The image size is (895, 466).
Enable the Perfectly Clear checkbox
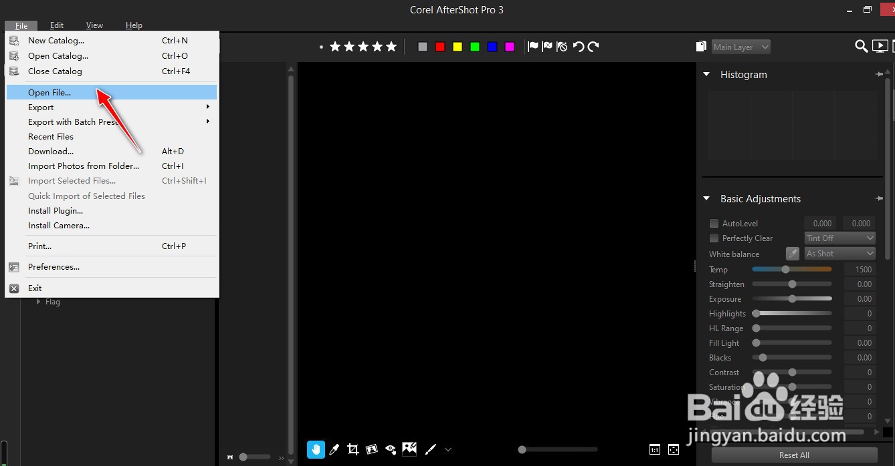point(714,238)
